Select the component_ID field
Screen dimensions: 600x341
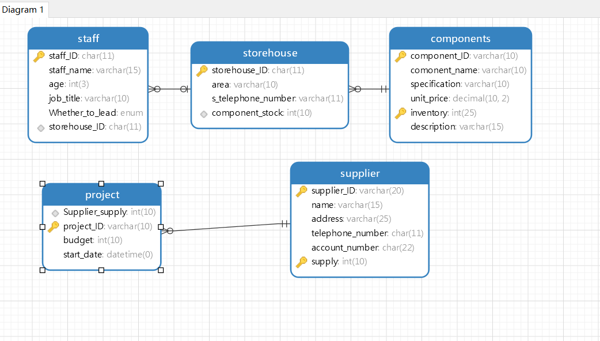click(x=464, y=56)
